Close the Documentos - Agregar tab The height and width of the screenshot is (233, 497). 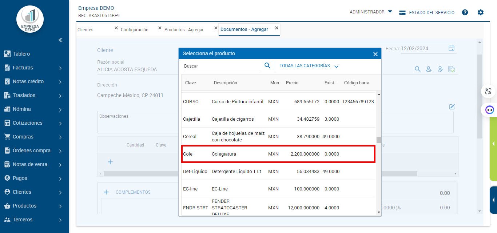pyautogui.click(x=277, y=28)
